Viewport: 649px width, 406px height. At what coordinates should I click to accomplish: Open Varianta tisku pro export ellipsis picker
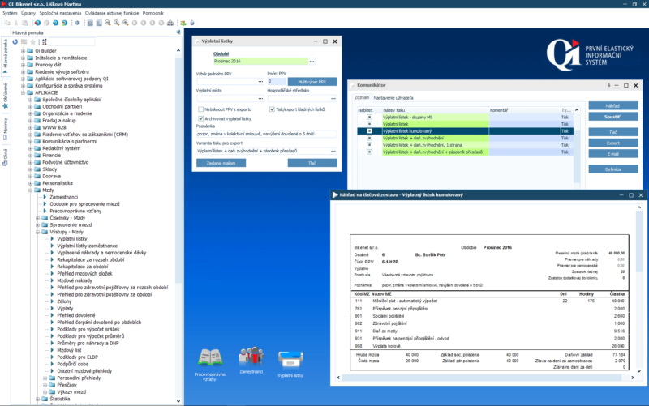333,151
